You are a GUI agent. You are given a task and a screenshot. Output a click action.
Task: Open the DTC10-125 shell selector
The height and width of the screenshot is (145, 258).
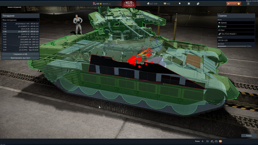[x=236, y=40]
